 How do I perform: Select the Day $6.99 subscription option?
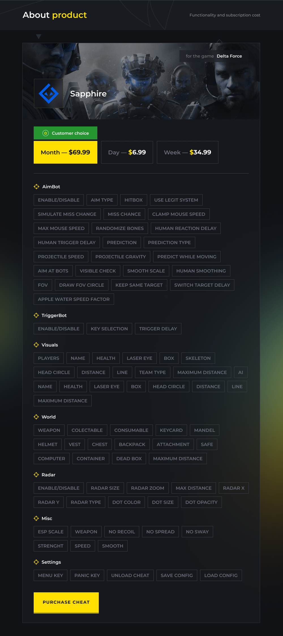(127, 152)
